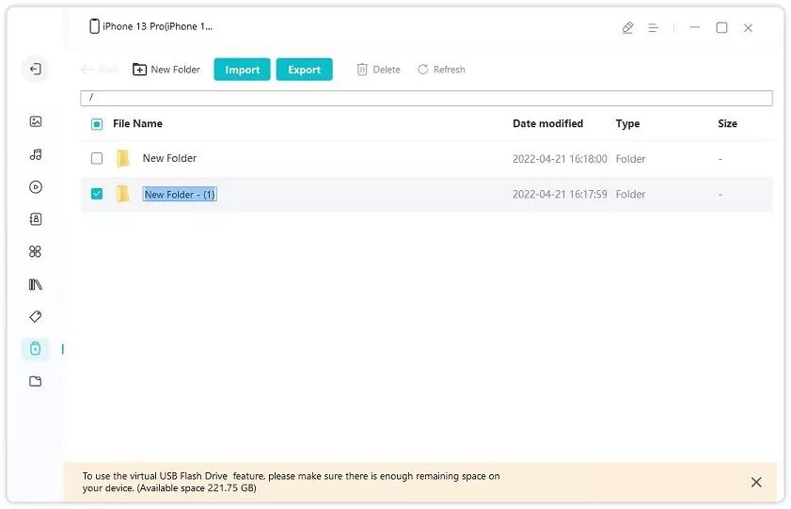Click Delete in the toolbar
Screen dimensions: 791x509
click(379, 70)
